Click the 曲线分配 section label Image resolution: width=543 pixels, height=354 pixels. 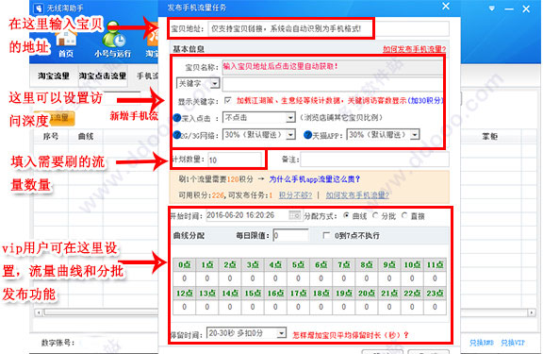pos(189,236)
